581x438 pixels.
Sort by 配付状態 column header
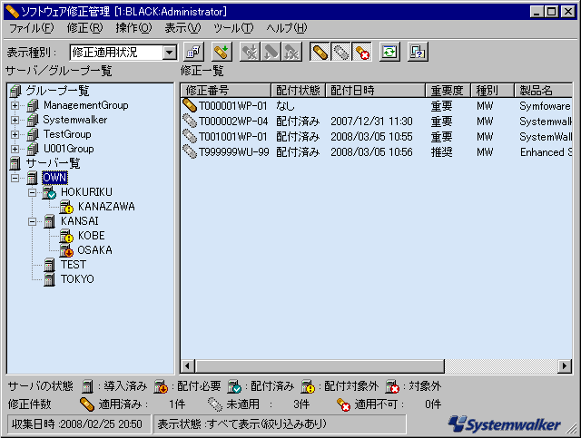(299, 91)
